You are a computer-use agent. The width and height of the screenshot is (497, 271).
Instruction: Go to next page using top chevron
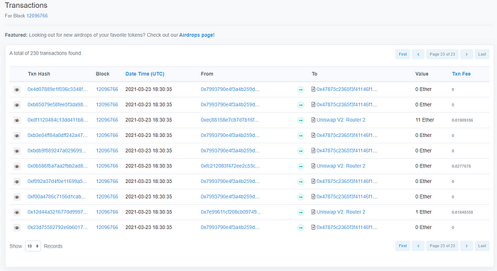point(466,54)
